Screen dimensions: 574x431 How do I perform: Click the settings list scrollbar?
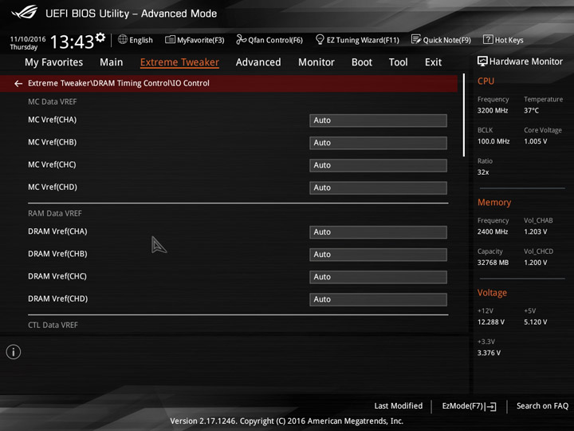click(463, 115)
